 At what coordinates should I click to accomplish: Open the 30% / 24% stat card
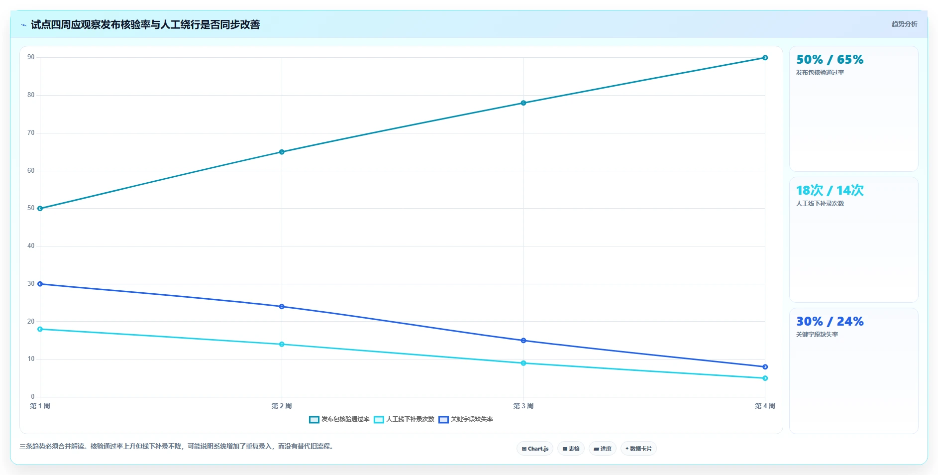853,371
